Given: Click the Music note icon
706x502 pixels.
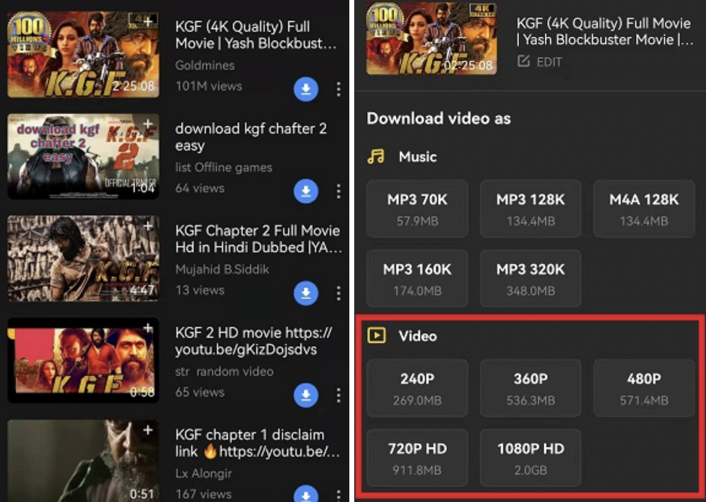Looking at the screenshot, I should click(x=376, y=157).
